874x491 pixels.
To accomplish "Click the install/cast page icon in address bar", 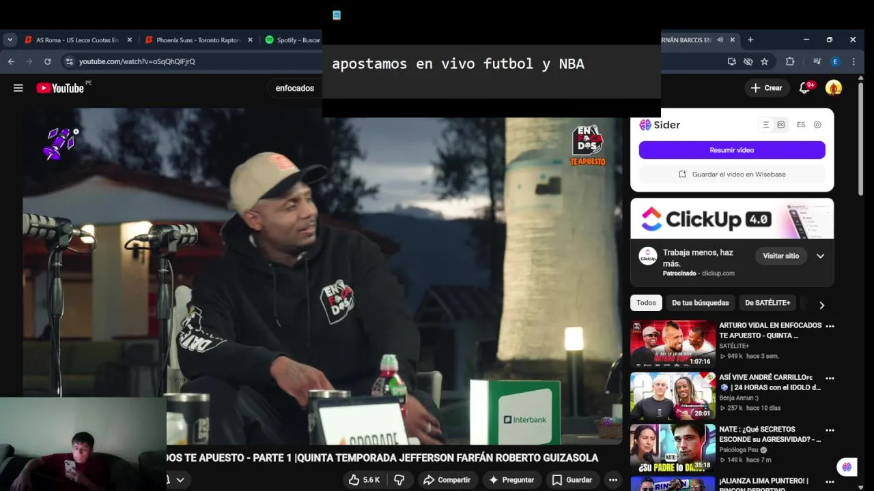I will click(732, 61).
